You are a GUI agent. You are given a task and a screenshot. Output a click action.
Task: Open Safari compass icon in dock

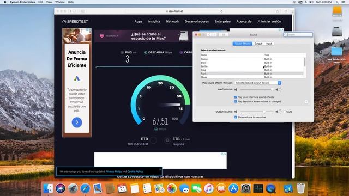tap(85, 189)
